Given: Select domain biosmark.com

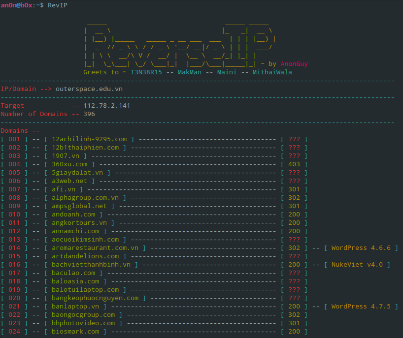Looking at the screenshot, I should tap(75, 332).
